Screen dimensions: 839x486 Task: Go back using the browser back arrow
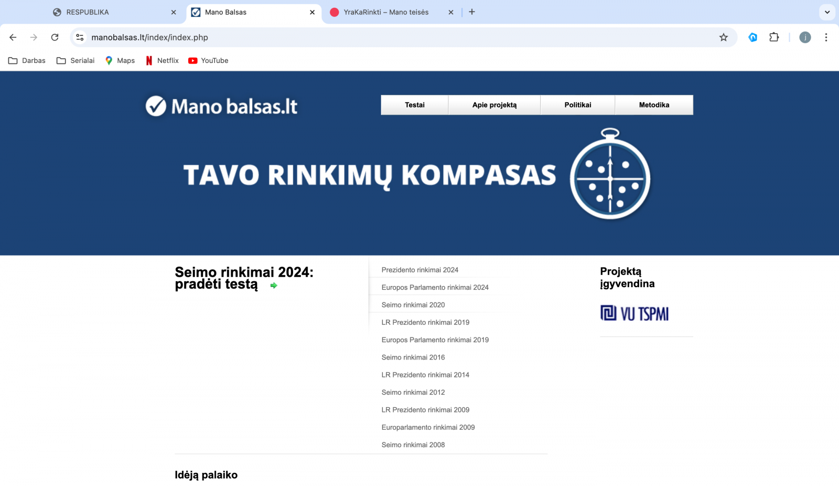point(13,37)
